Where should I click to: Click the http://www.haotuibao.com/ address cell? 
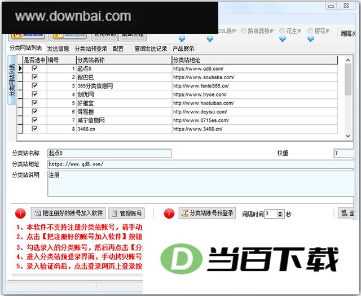(x=255, y=103)
